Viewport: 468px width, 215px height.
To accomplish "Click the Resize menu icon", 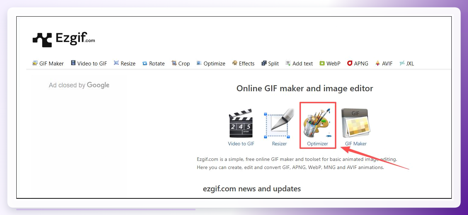I will [x=116, y=63].
